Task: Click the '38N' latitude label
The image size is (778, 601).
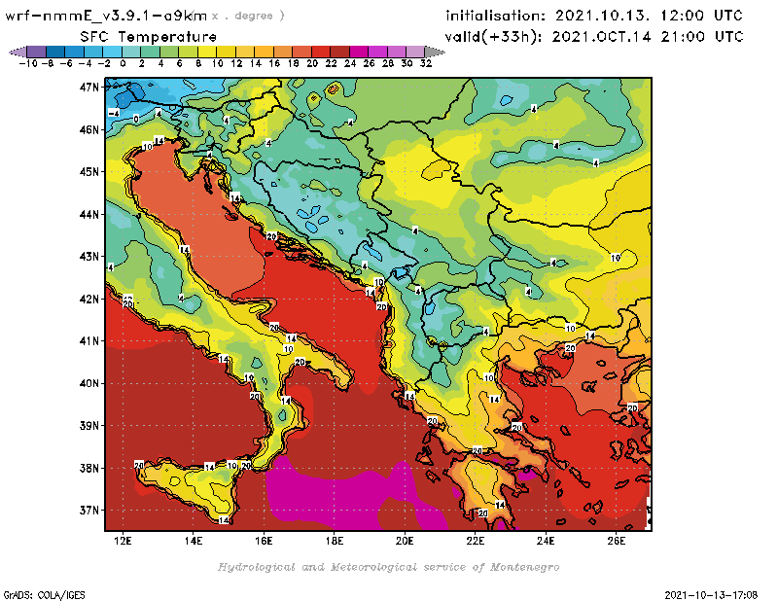Action: click(x=89, y=468)
